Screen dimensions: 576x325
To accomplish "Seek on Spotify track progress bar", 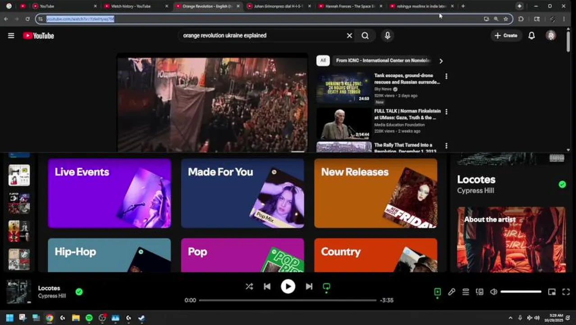I will point(288,300).
